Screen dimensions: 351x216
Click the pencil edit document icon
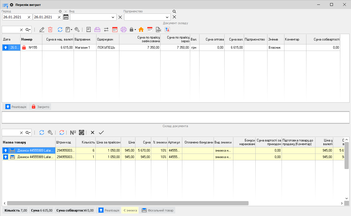(x=42, y=30)
